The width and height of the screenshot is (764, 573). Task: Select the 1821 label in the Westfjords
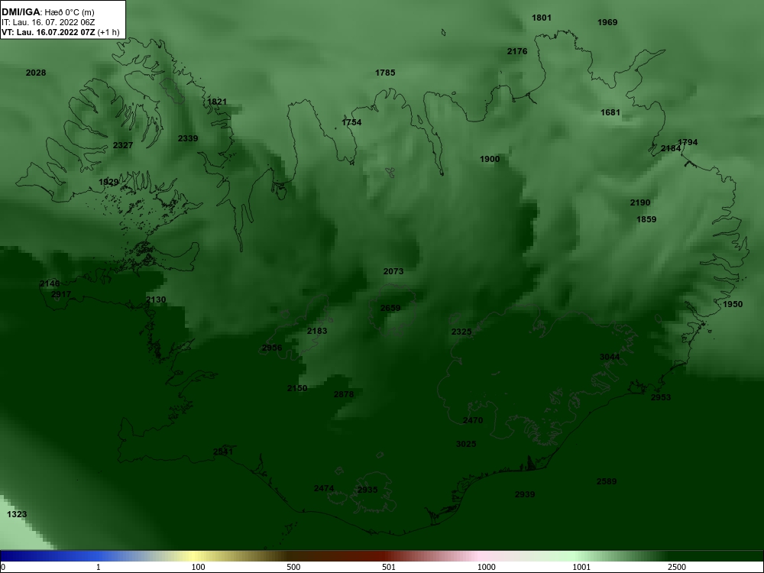[217, 102]
